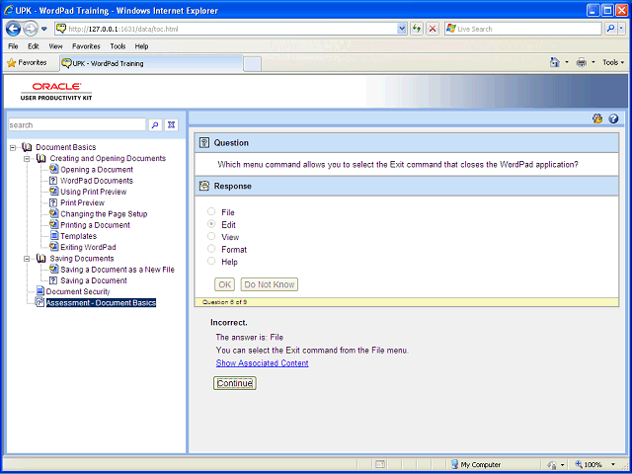The width and height of the screenshot is (632, 474).
Task: Select the File radio button
Action: point(211,211)
